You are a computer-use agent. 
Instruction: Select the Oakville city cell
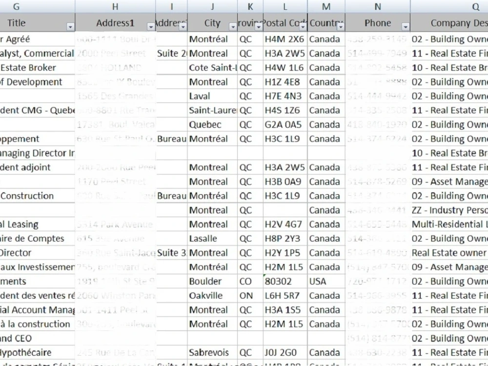(x=213, y=296)
